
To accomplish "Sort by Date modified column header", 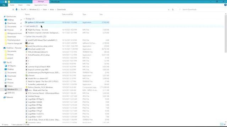I will [x=67, y=14].
